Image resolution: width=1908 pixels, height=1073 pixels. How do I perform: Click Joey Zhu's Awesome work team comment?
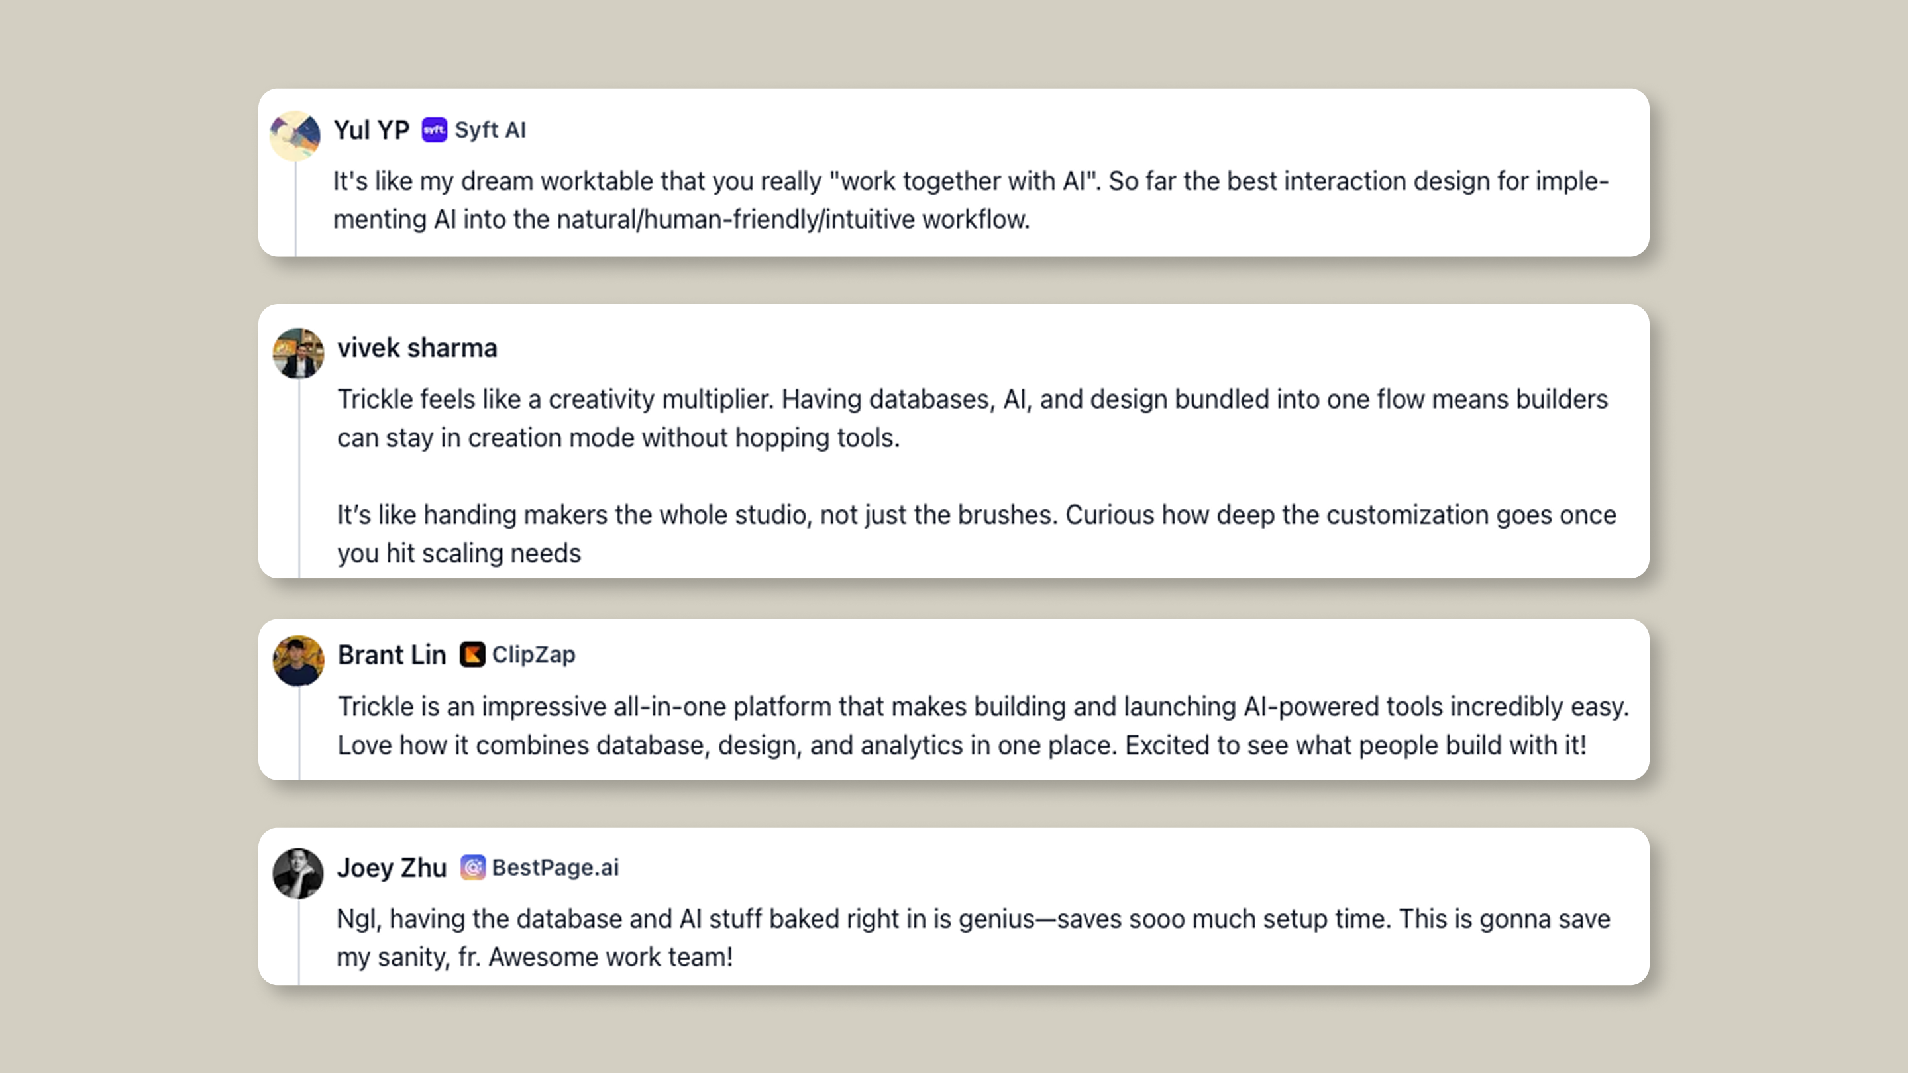point(973,937)
